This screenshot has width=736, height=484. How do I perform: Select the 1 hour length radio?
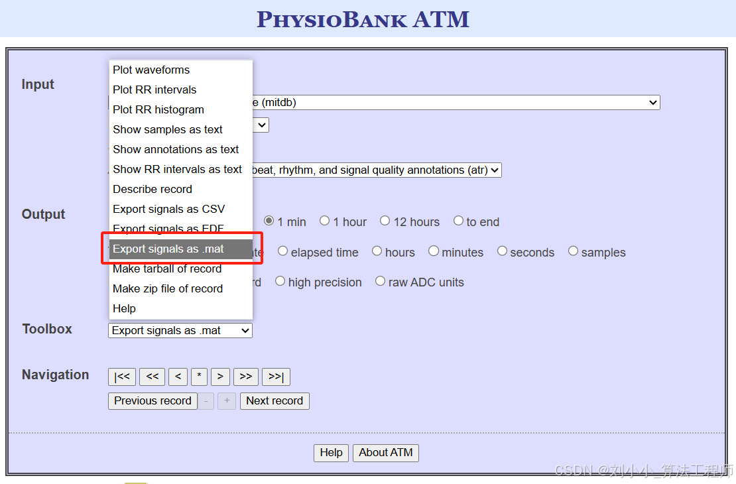point(324,221)
